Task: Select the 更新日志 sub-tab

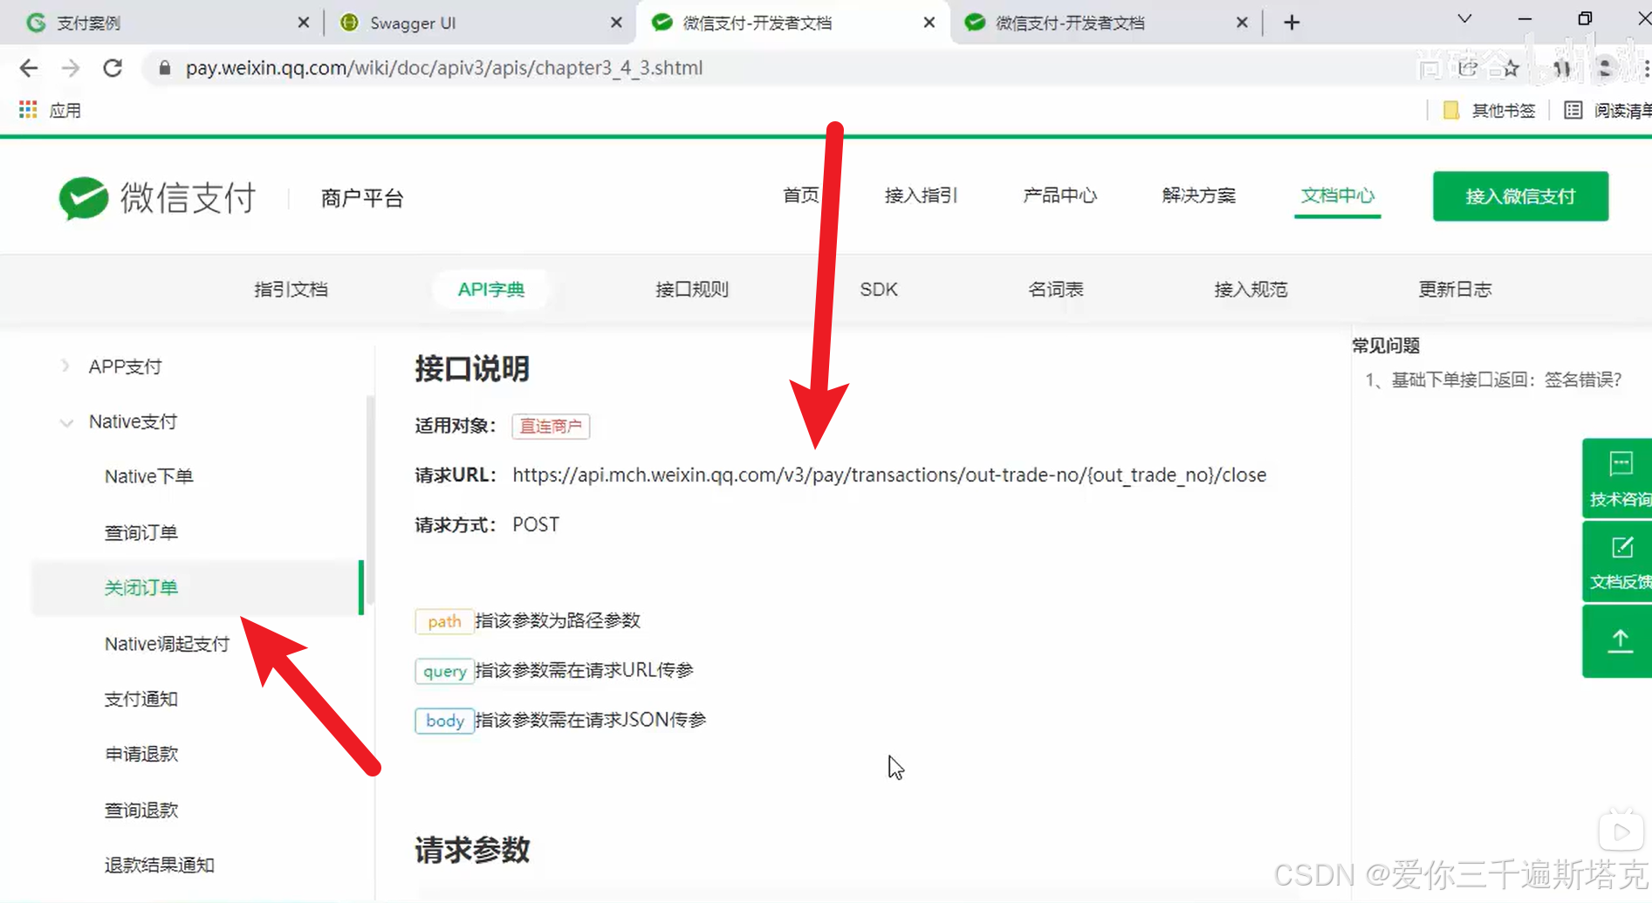Action: pos(1455,290)
